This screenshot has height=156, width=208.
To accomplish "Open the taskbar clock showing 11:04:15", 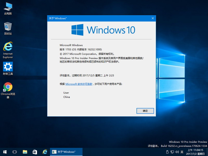I will (196, 152).
